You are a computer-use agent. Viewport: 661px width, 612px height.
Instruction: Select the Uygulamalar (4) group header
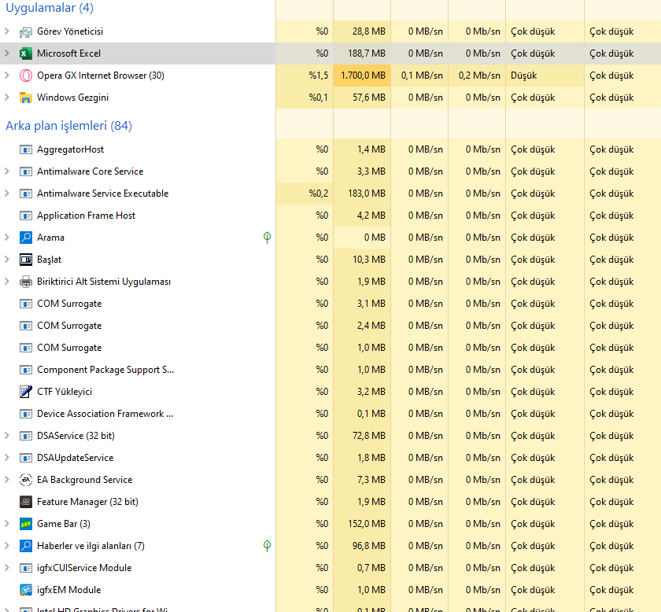50,8
